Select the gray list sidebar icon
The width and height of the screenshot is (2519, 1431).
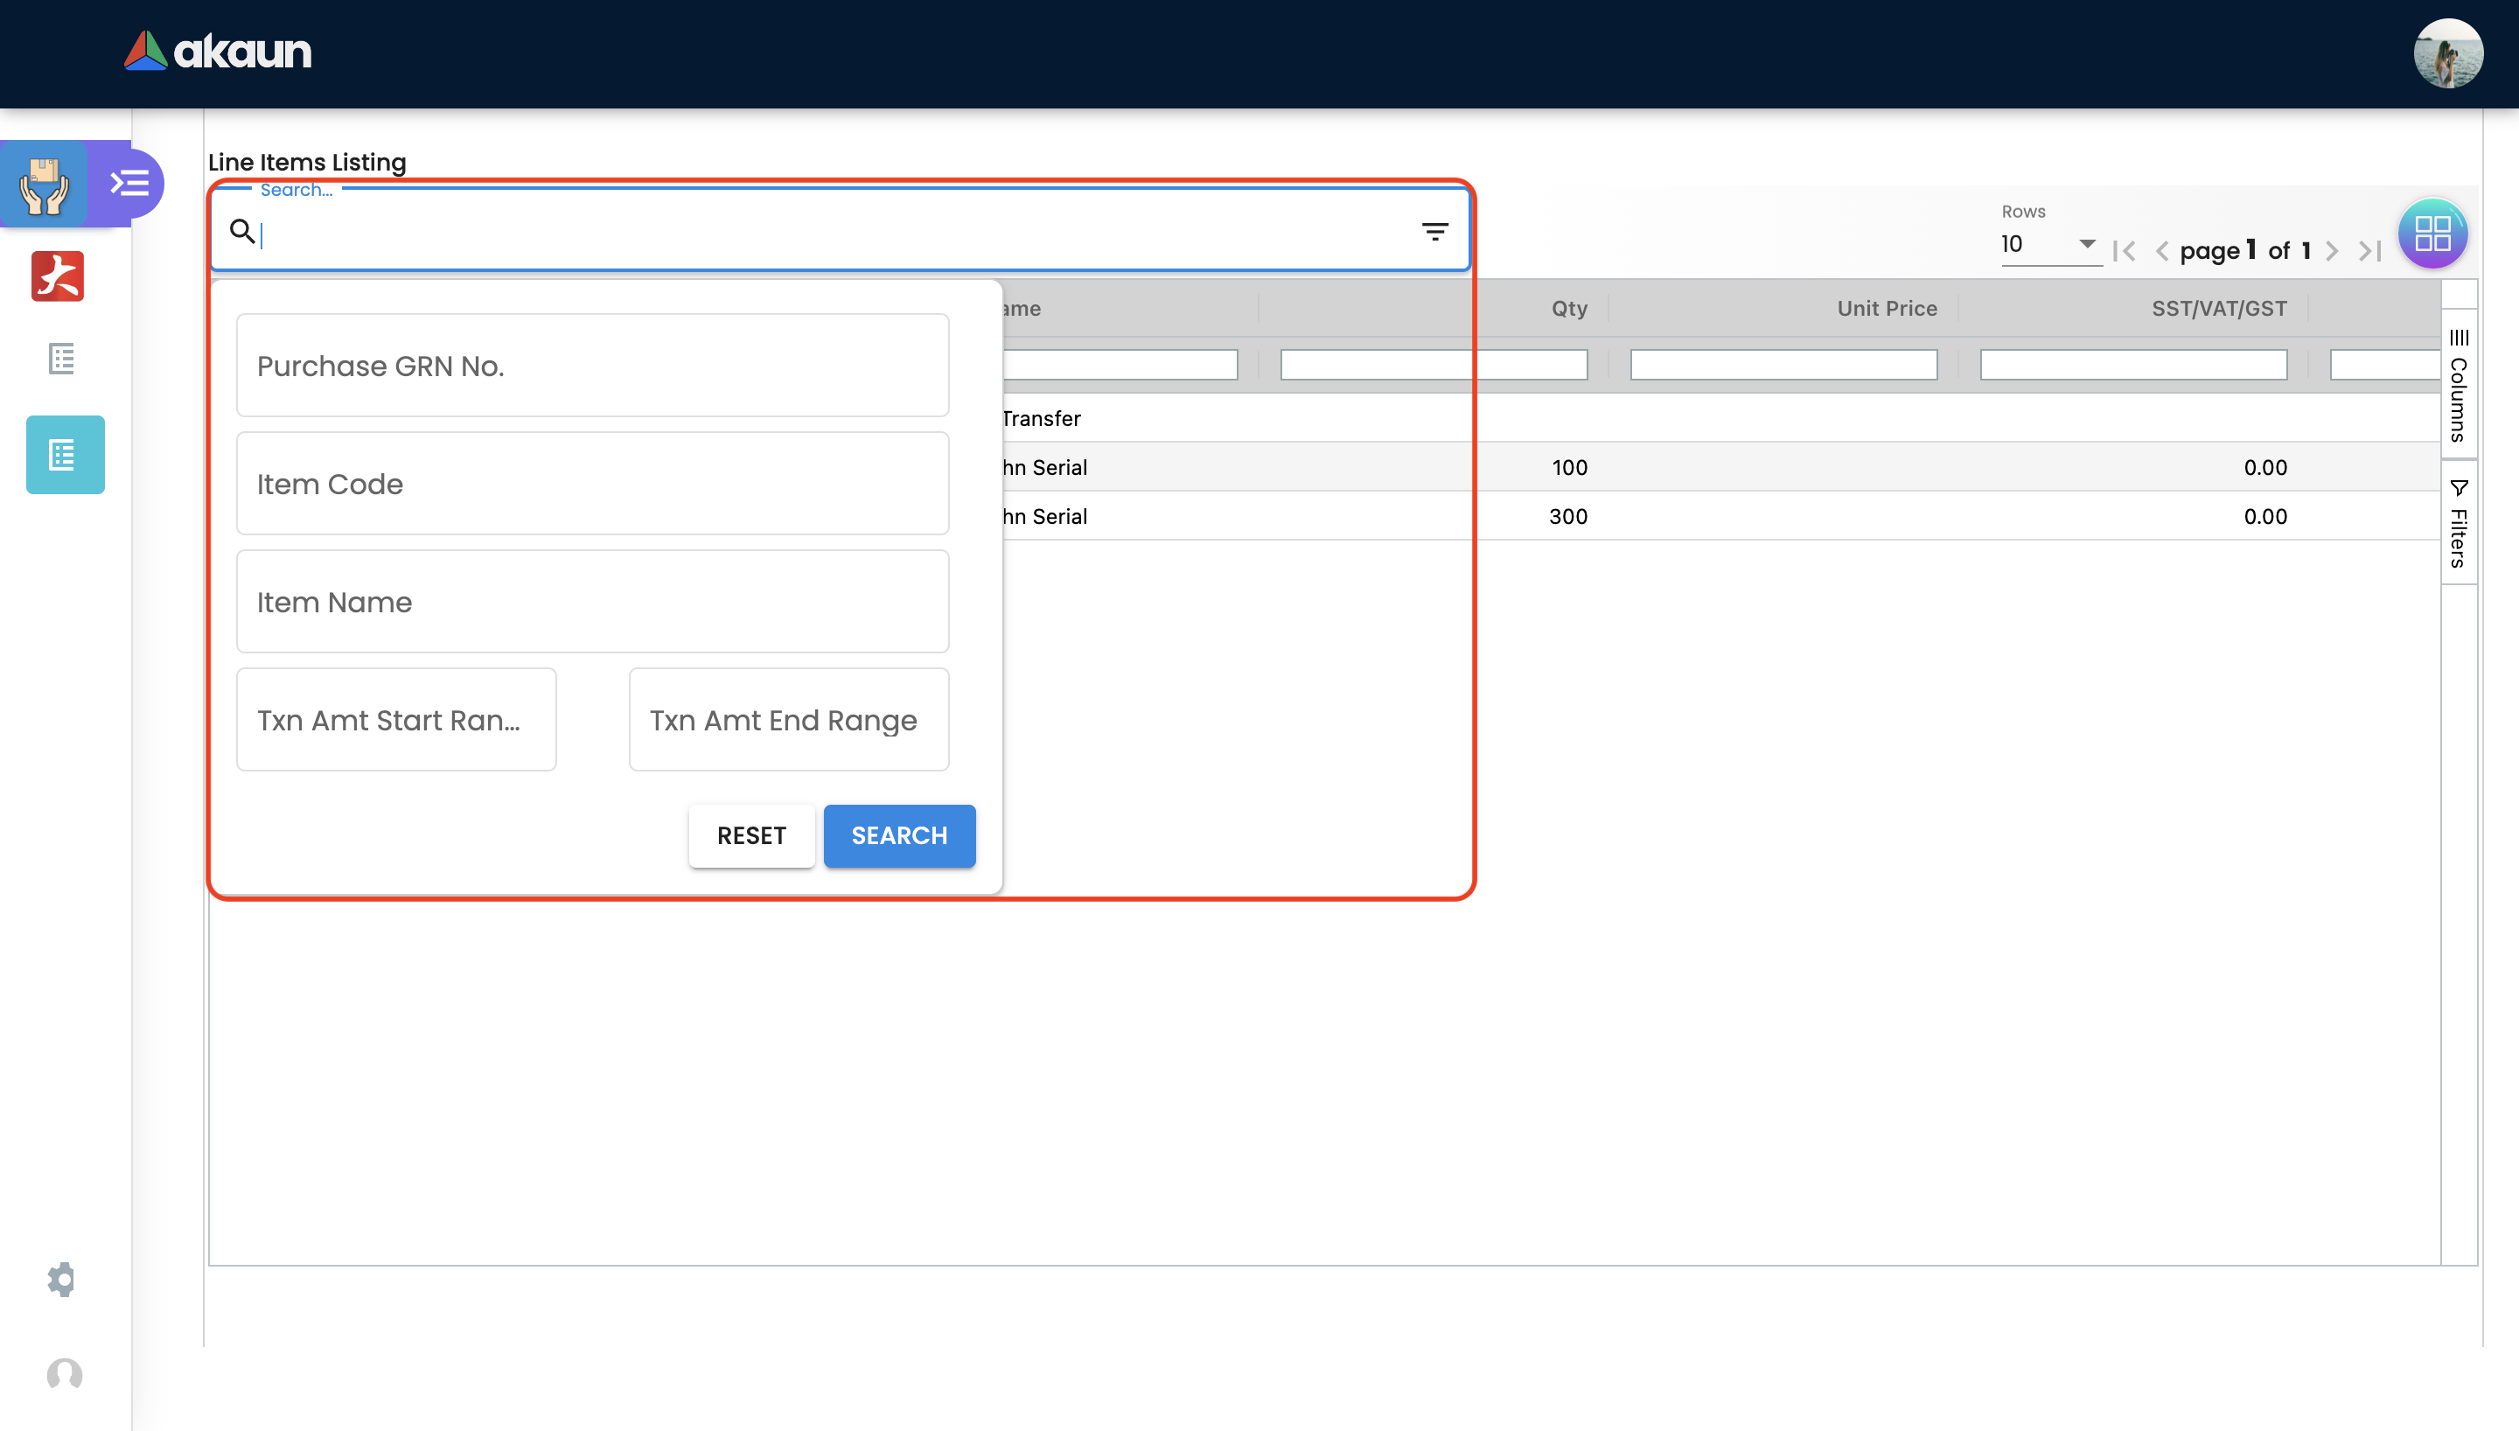[x=62, y=359]
